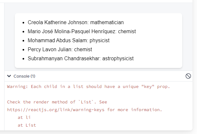
Task: Open the reactjs.org warning-keys URL
Action: (x=56, y=110)
